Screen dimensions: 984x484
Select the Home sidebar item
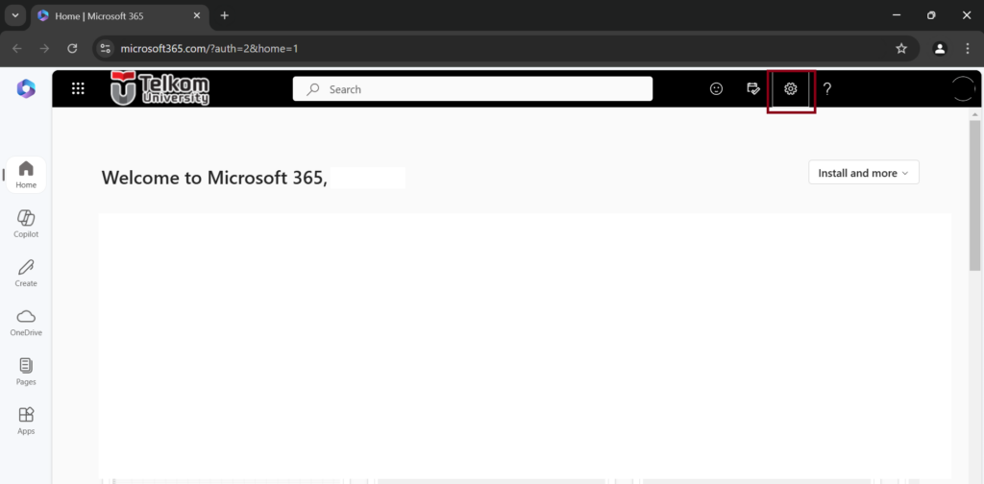coord(26,174)
